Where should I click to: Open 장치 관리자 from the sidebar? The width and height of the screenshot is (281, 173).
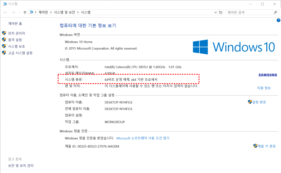(16, 33)
